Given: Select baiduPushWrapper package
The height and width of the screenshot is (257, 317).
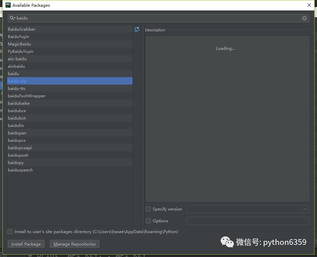Looking at the screenshot, I should pos(70,96).
